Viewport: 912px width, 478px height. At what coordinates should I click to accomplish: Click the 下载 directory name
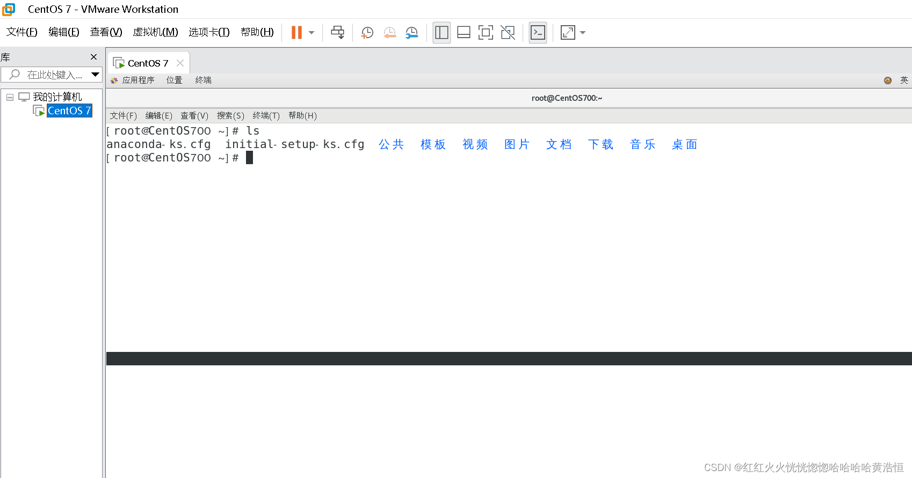[600, 144]
